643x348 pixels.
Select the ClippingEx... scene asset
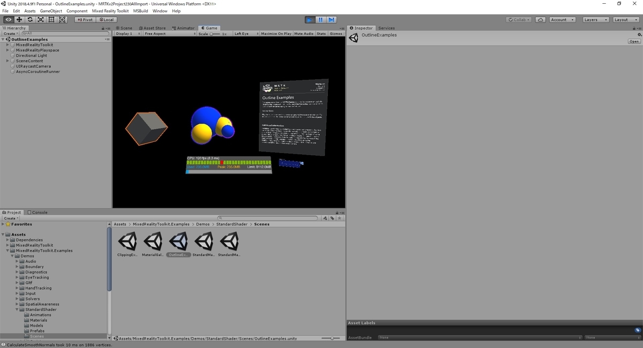[128, 244]
